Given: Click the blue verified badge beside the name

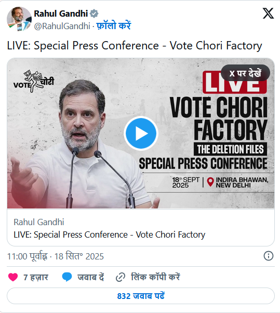Looking at the screenshot, I should 94,14.
